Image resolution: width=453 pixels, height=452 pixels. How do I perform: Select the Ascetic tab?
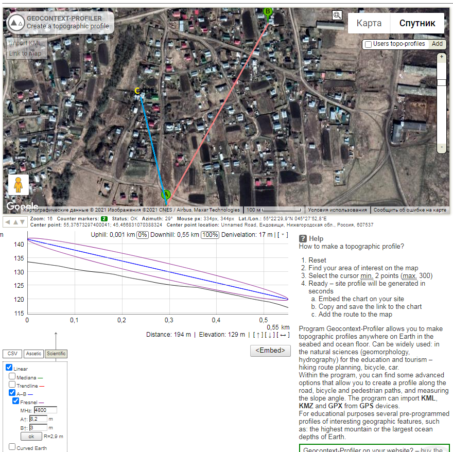click(33, 354)
